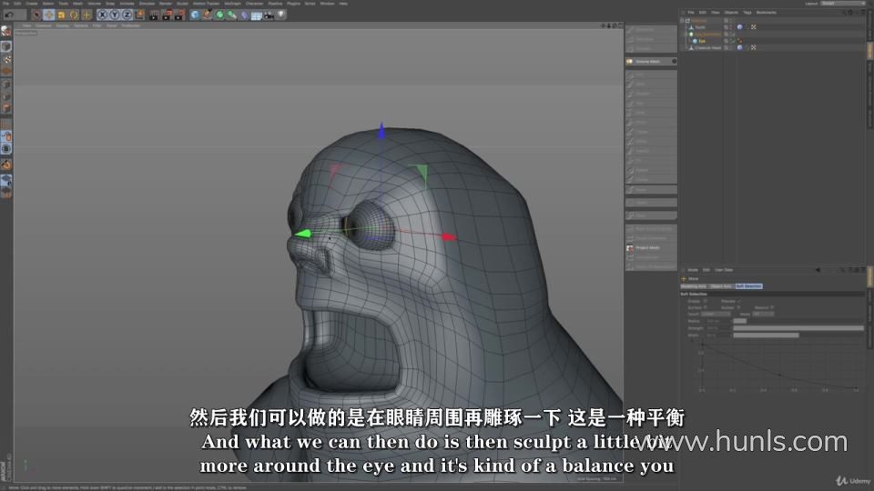This screenshot has width=874, height=491.
Task: Click the Volume Mesh button
Action: point(651,61)
